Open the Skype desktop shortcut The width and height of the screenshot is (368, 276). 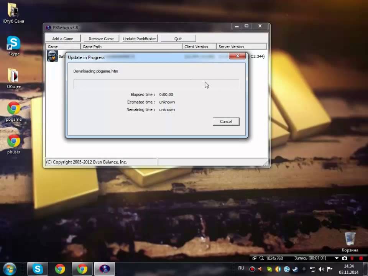coord(14,46)
